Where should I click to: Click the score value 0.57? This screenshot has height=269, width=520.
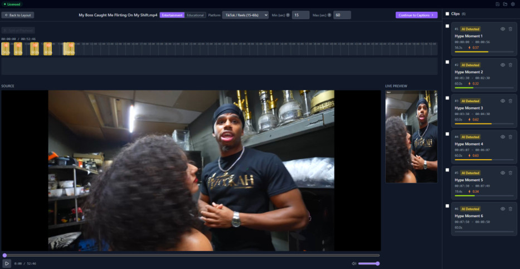475,47
